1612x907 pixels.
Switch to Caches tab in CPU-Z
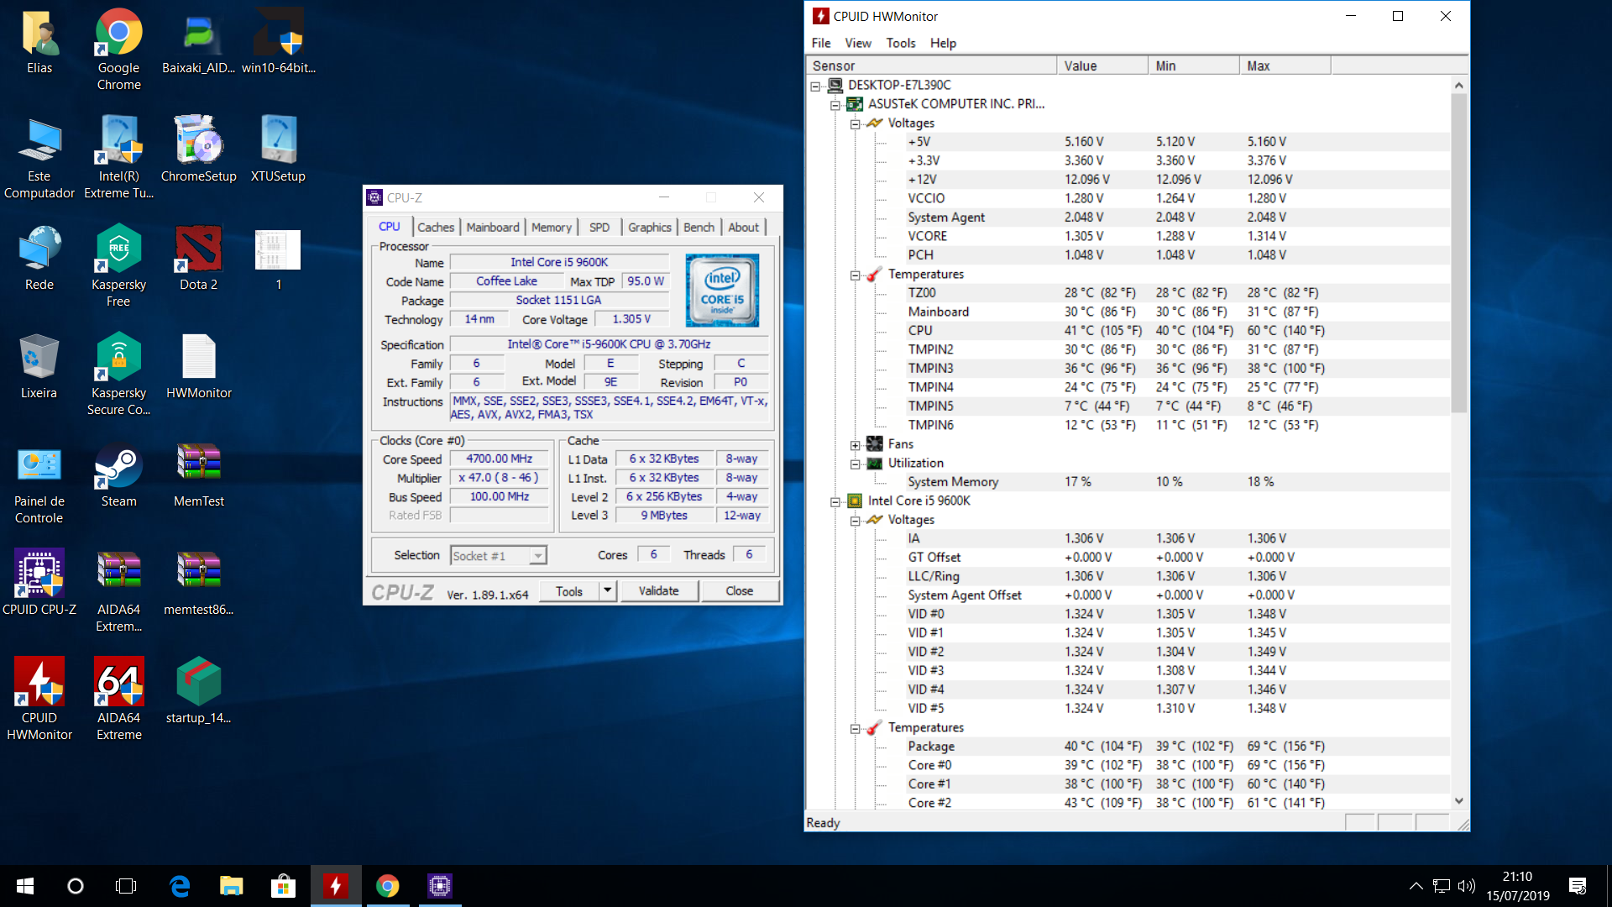coord(436,228)
